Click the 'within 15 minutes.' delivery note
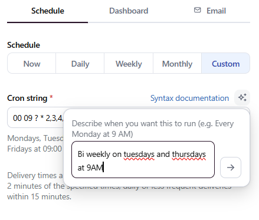The width and height of the screenshot is (259, 220). 40,196
